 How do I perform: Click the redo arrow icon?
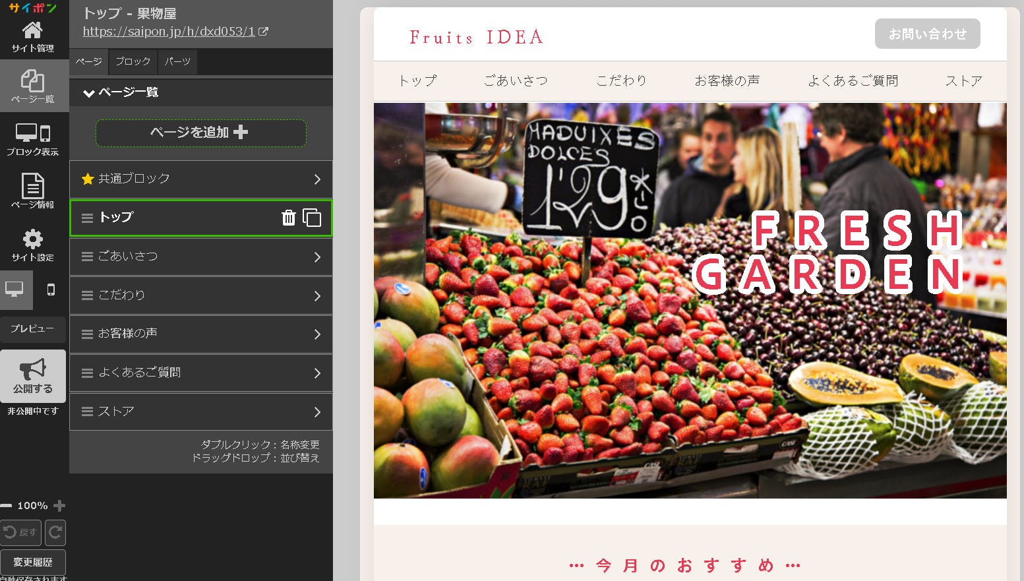(x=55, y=532)
